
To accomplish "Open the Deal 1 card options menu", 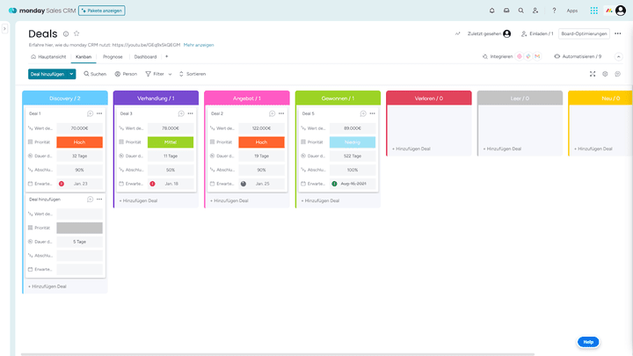I will pos(99,113).
